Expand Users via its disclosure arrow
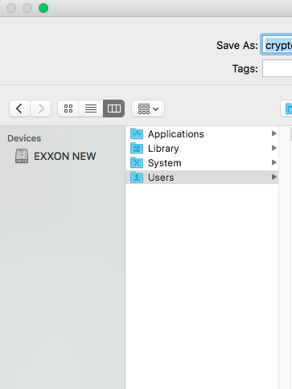The width and height of the screenshot is (292, 389). (273, 177)
